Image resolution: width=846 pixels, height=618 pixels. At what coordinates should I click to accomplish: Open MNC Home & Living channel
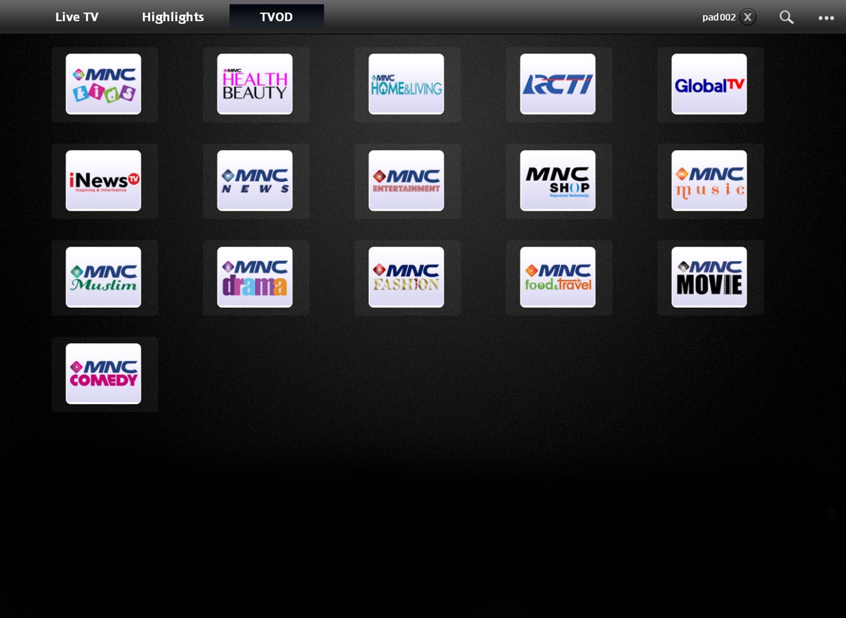[406, 84]
